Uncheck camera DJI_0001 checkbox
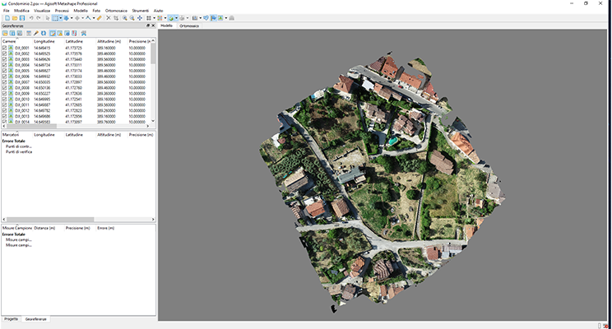Viewport: 612px width, 329px height. click(4, 48)
